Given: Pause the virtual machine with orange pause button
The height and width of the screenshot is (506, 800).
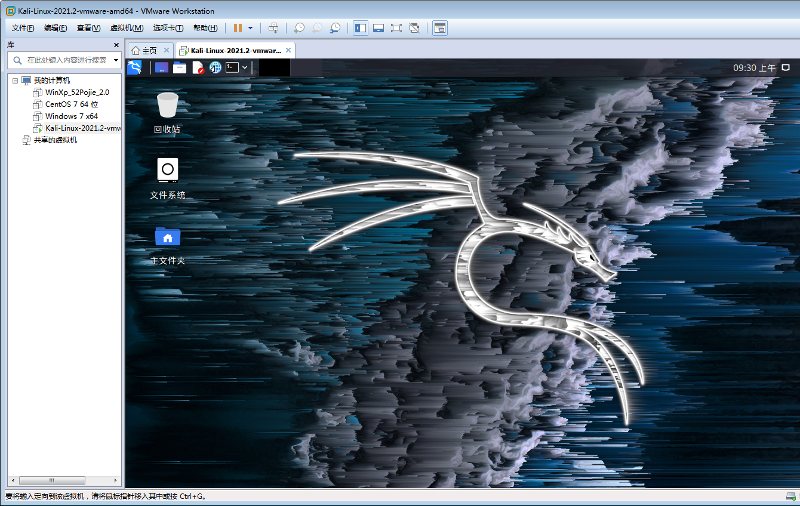Looking at the screenshot, I should coord(238,28).
